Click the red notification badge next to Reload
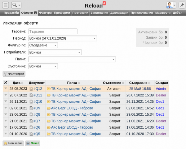Image resolution: width=186 pixels, height=149 pixels. [x=104, y=3]
